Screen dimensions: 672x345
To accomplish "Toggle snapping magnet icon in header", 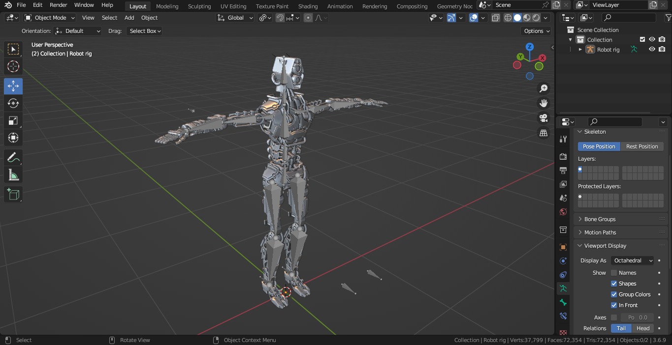I will (280, 18).
